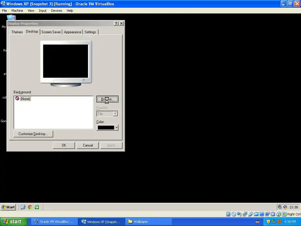Click the monitor preview image
The width and height of the screenshot is (301, 226).
pos(66,64)
